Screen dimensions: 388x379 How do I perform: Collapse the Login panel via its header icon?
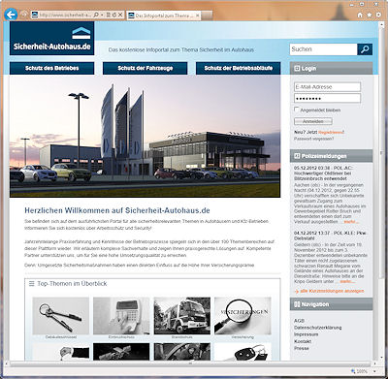tap(297, 69)
